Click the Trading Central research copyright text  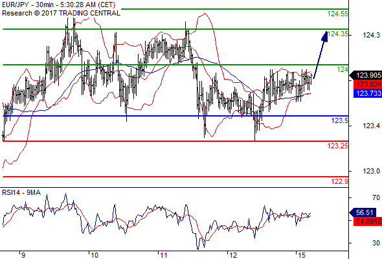coord(61,13)
